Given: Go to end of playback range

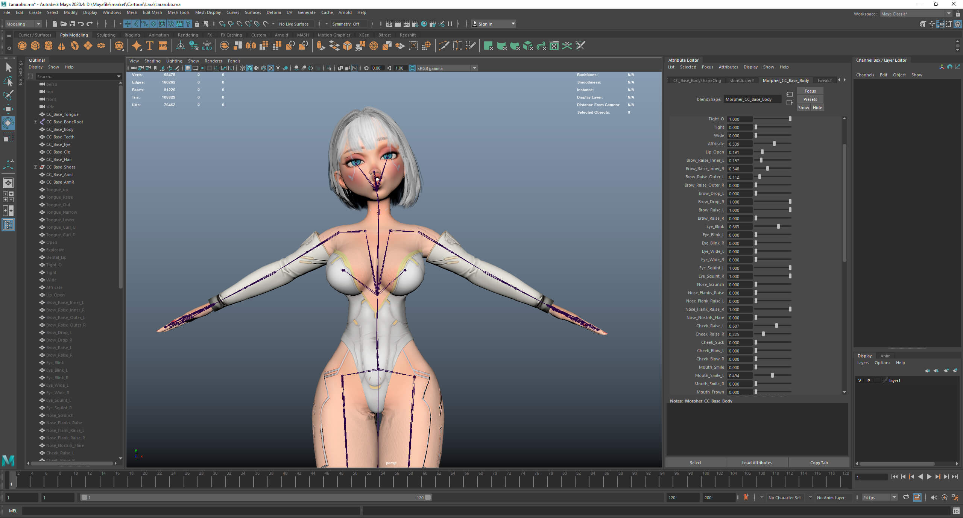Looking at the screenshot, I should tap(955, 477).
